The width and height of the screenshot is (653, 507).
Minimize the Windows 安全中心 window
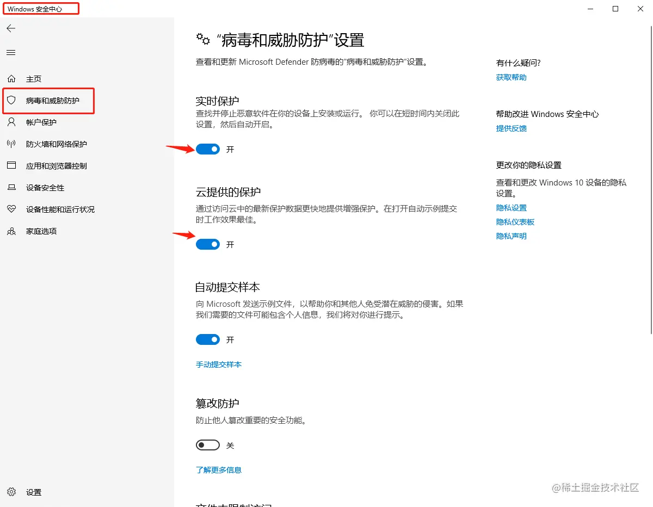point(591,9)
